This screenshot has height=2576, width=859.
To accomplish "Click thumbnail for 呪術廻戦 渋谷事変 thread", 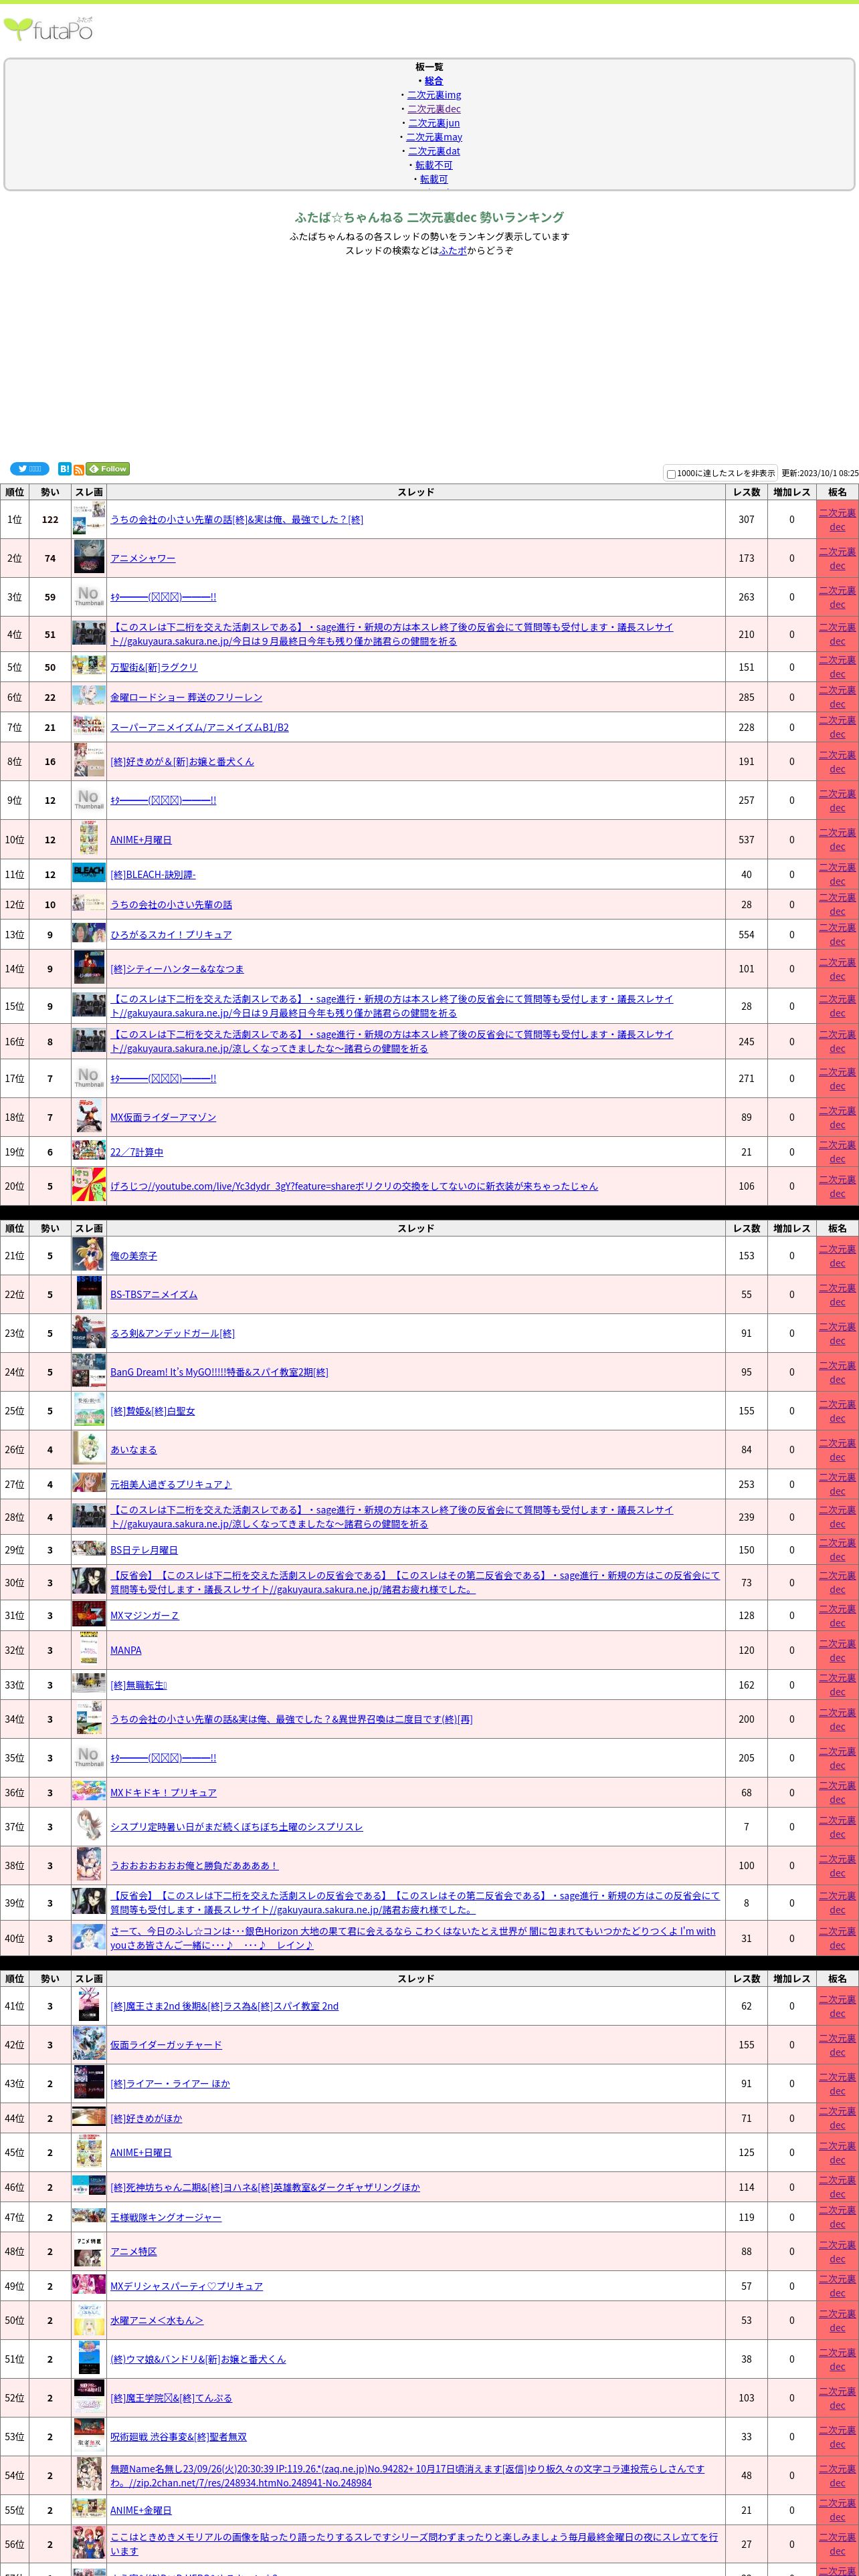I will coord(88,2437).
